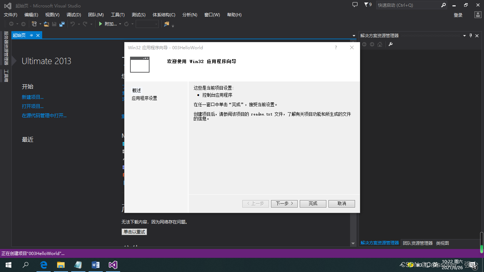Open Server Explorer side tab
The image size is (484, 272).
pyautogui.click(x=6, y=48)
